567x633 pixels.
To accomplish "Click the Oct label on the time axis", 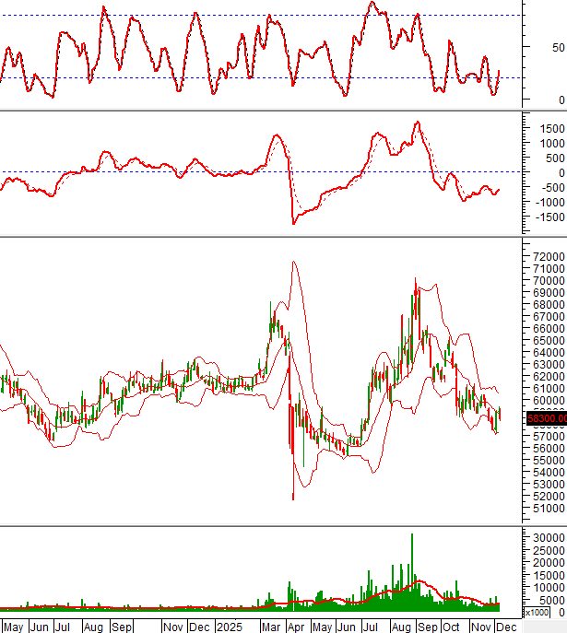I will pos(452,626).
